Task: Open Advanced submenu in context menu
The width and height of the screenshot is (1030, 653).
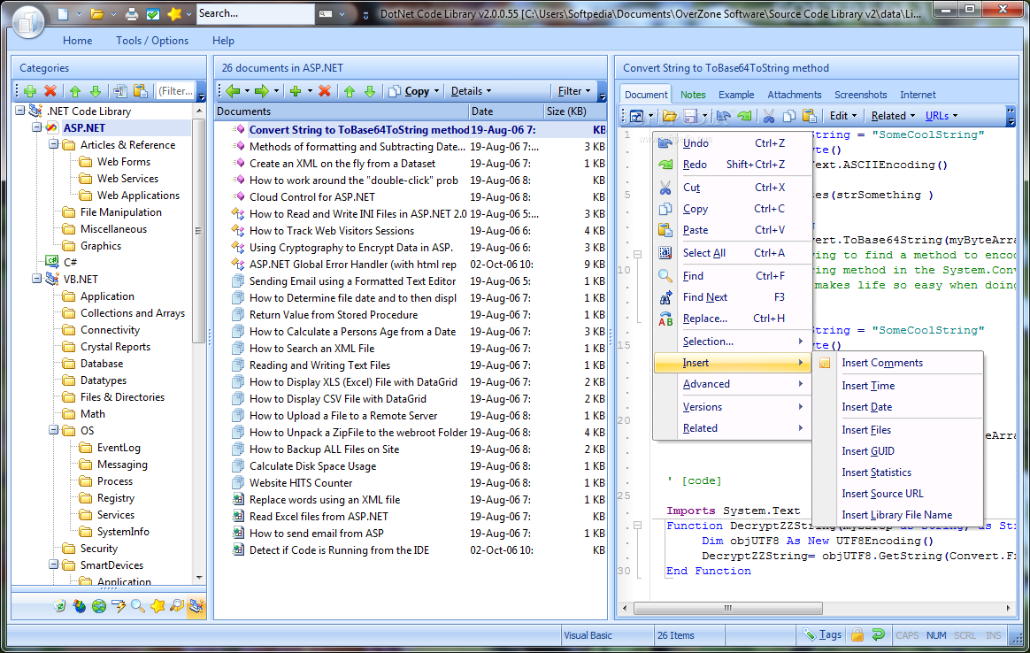Action: (x=733, y=384)
